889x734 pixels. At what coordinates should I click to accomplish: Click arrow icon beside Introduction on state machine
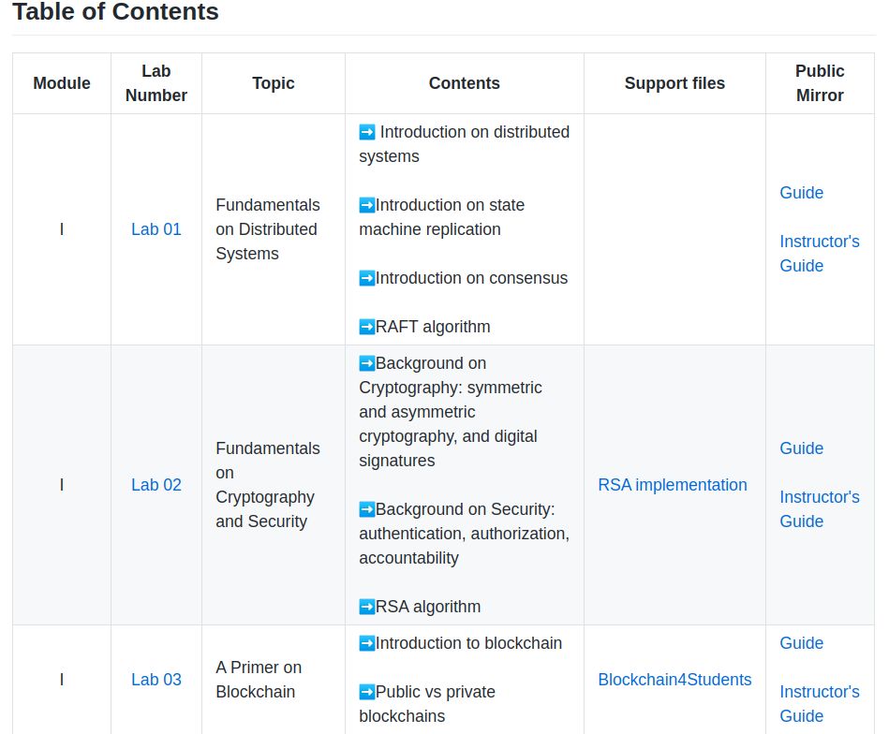click(x=367, y=205)
